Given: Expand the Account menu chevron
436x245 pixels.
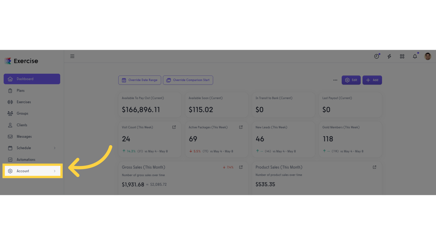Looking at the screenshot, I should click(x=55, y=171).
